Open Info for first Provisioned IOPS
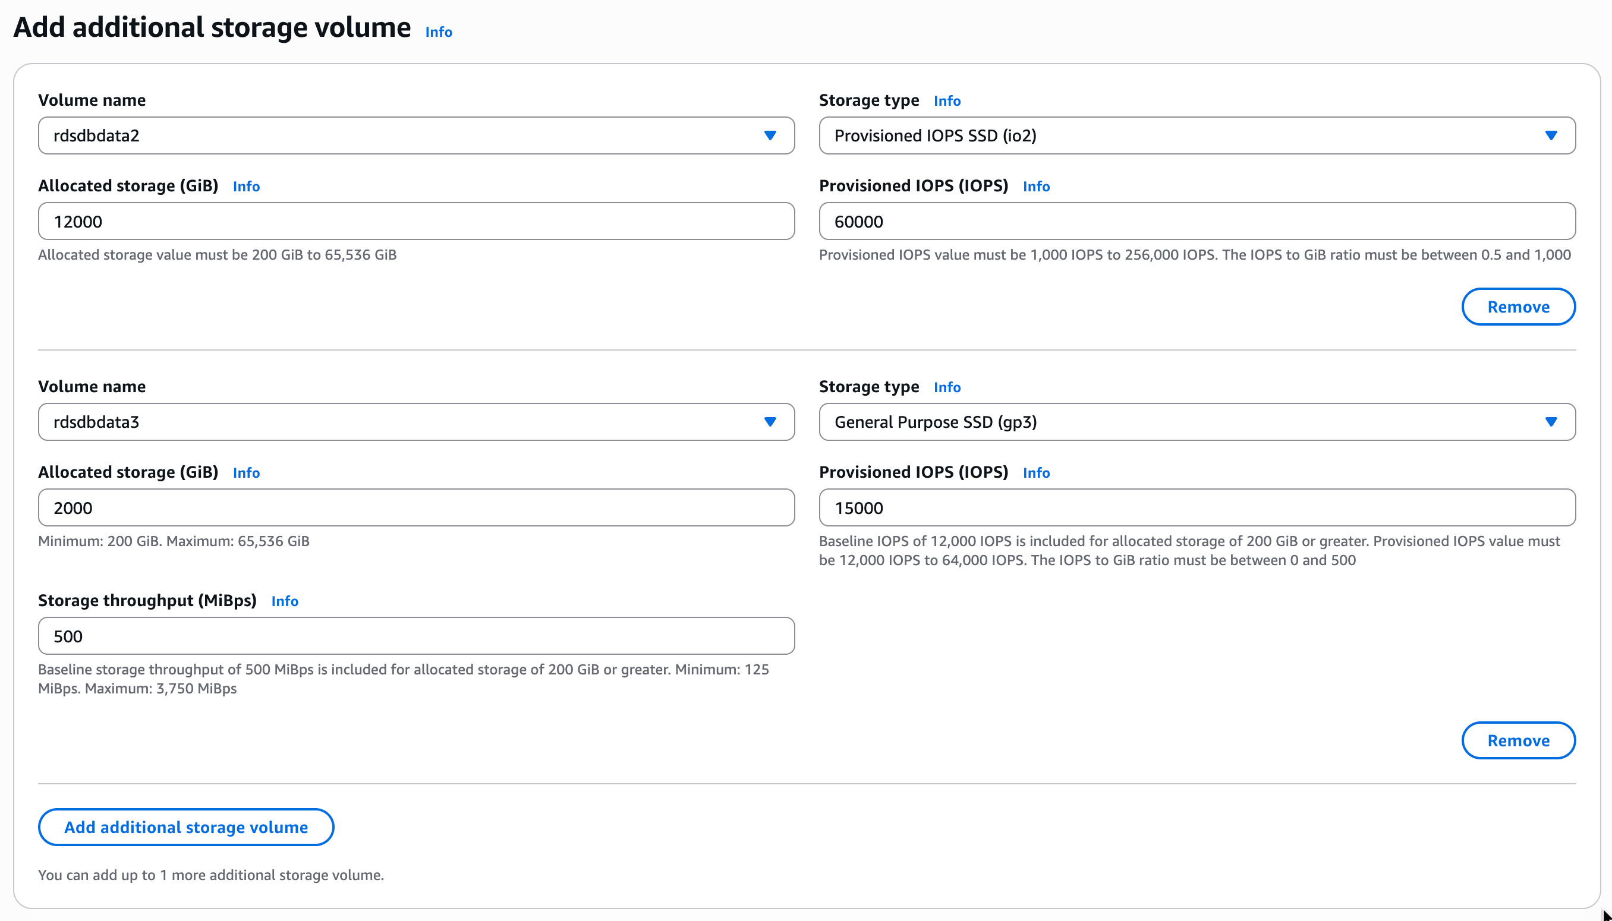Image resolution: width=1612 pixels, height=921 pixels. pos(1035,187)
